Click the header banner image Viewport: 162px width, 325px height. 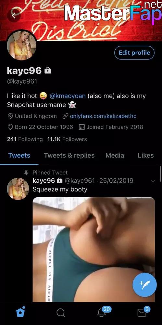(81, 20)
